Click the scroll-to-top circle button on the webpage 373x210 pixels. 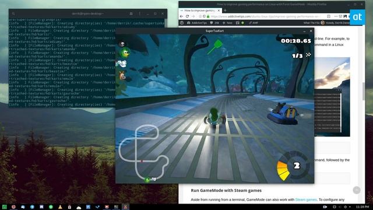(x=356, y=190)
